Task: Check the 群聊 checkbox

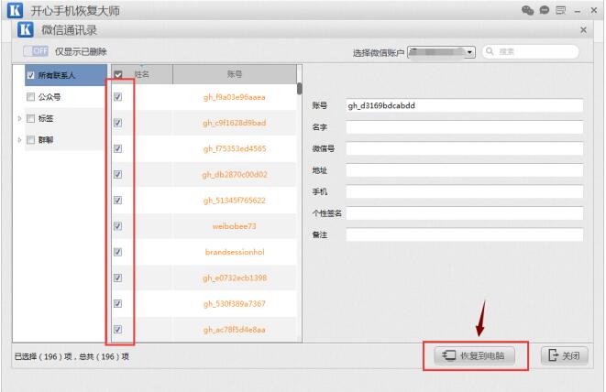Action: 30,140
